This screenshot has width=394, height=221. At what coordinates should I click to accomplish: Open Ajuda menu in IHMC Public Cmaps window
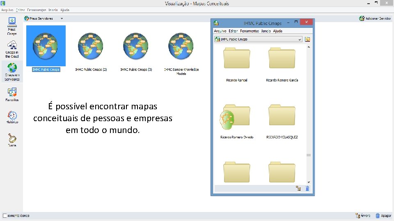pyautogui.click(x=277, y=31)
